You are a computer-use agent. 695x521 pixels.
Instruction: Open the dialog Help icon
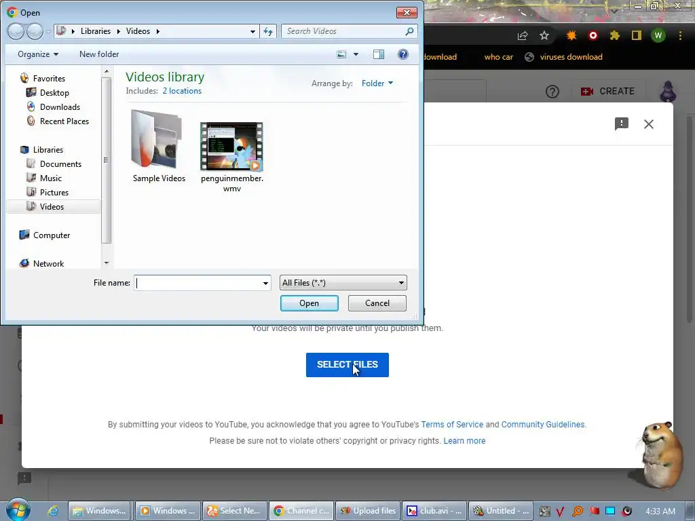click(403, 54)
